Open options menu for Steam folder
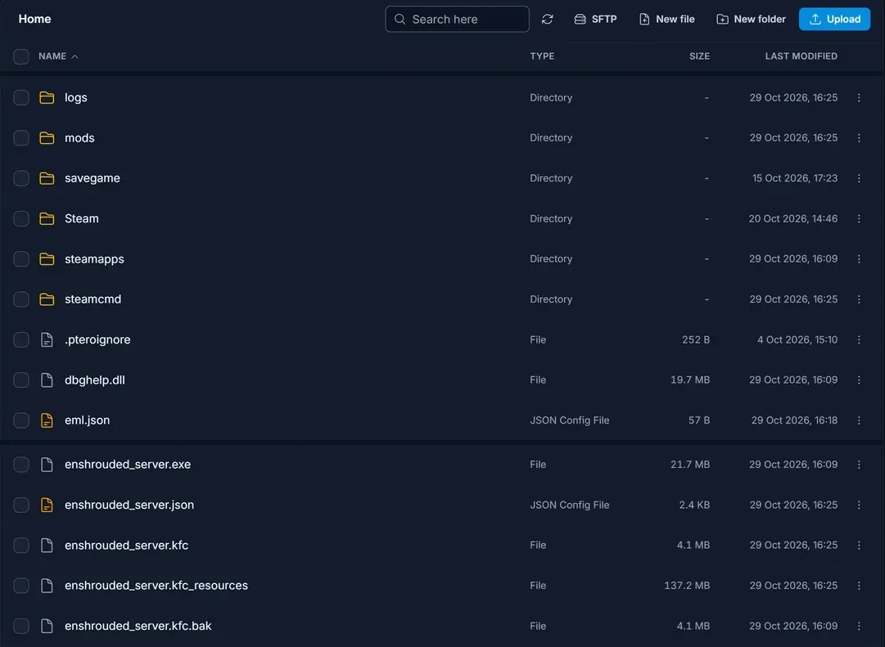Screen dimensions: 885x647 (859, 219)
